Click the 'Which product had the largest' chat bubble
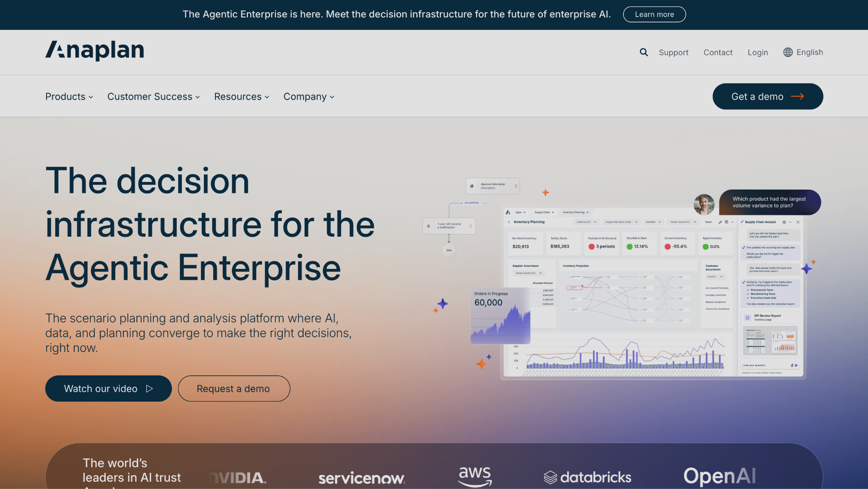868x489 pixels. (x=770, y=202)
